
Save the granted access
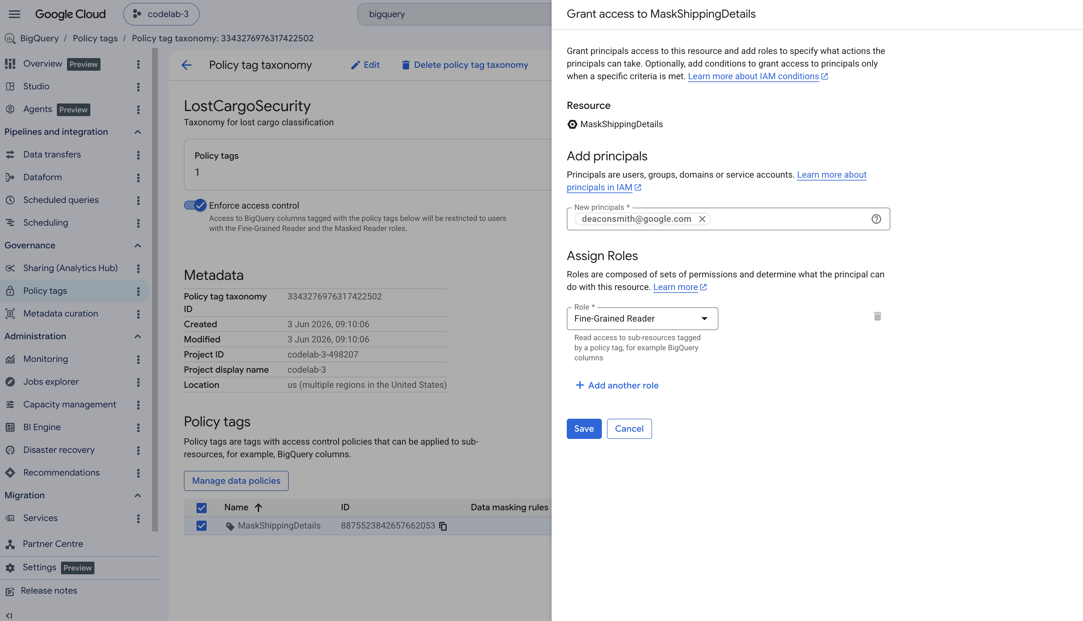584,429
